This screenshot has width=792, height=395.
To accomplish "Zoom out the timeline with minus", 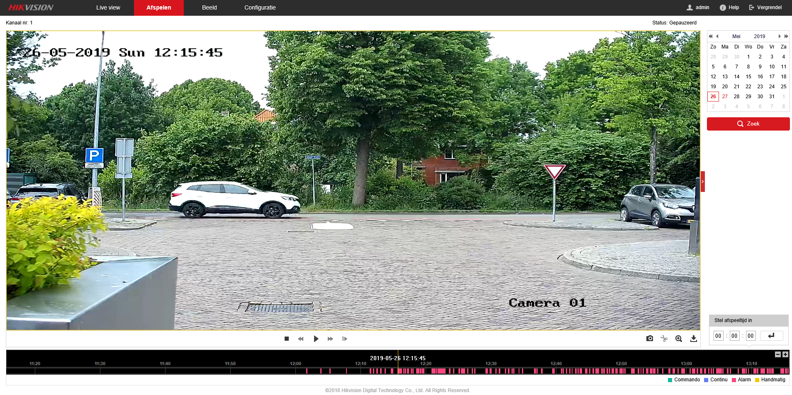I will [x=778, y=354].
